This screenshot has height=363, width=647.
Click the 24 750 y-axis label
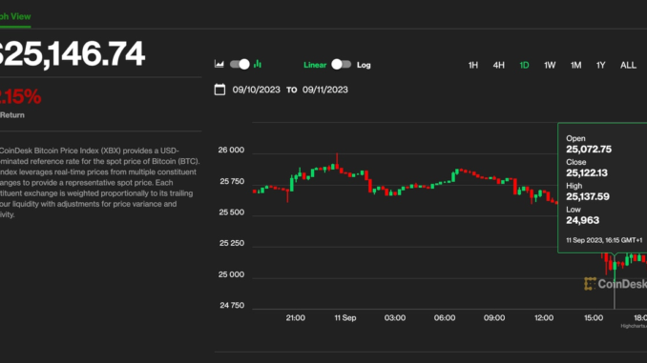(232, 305)
